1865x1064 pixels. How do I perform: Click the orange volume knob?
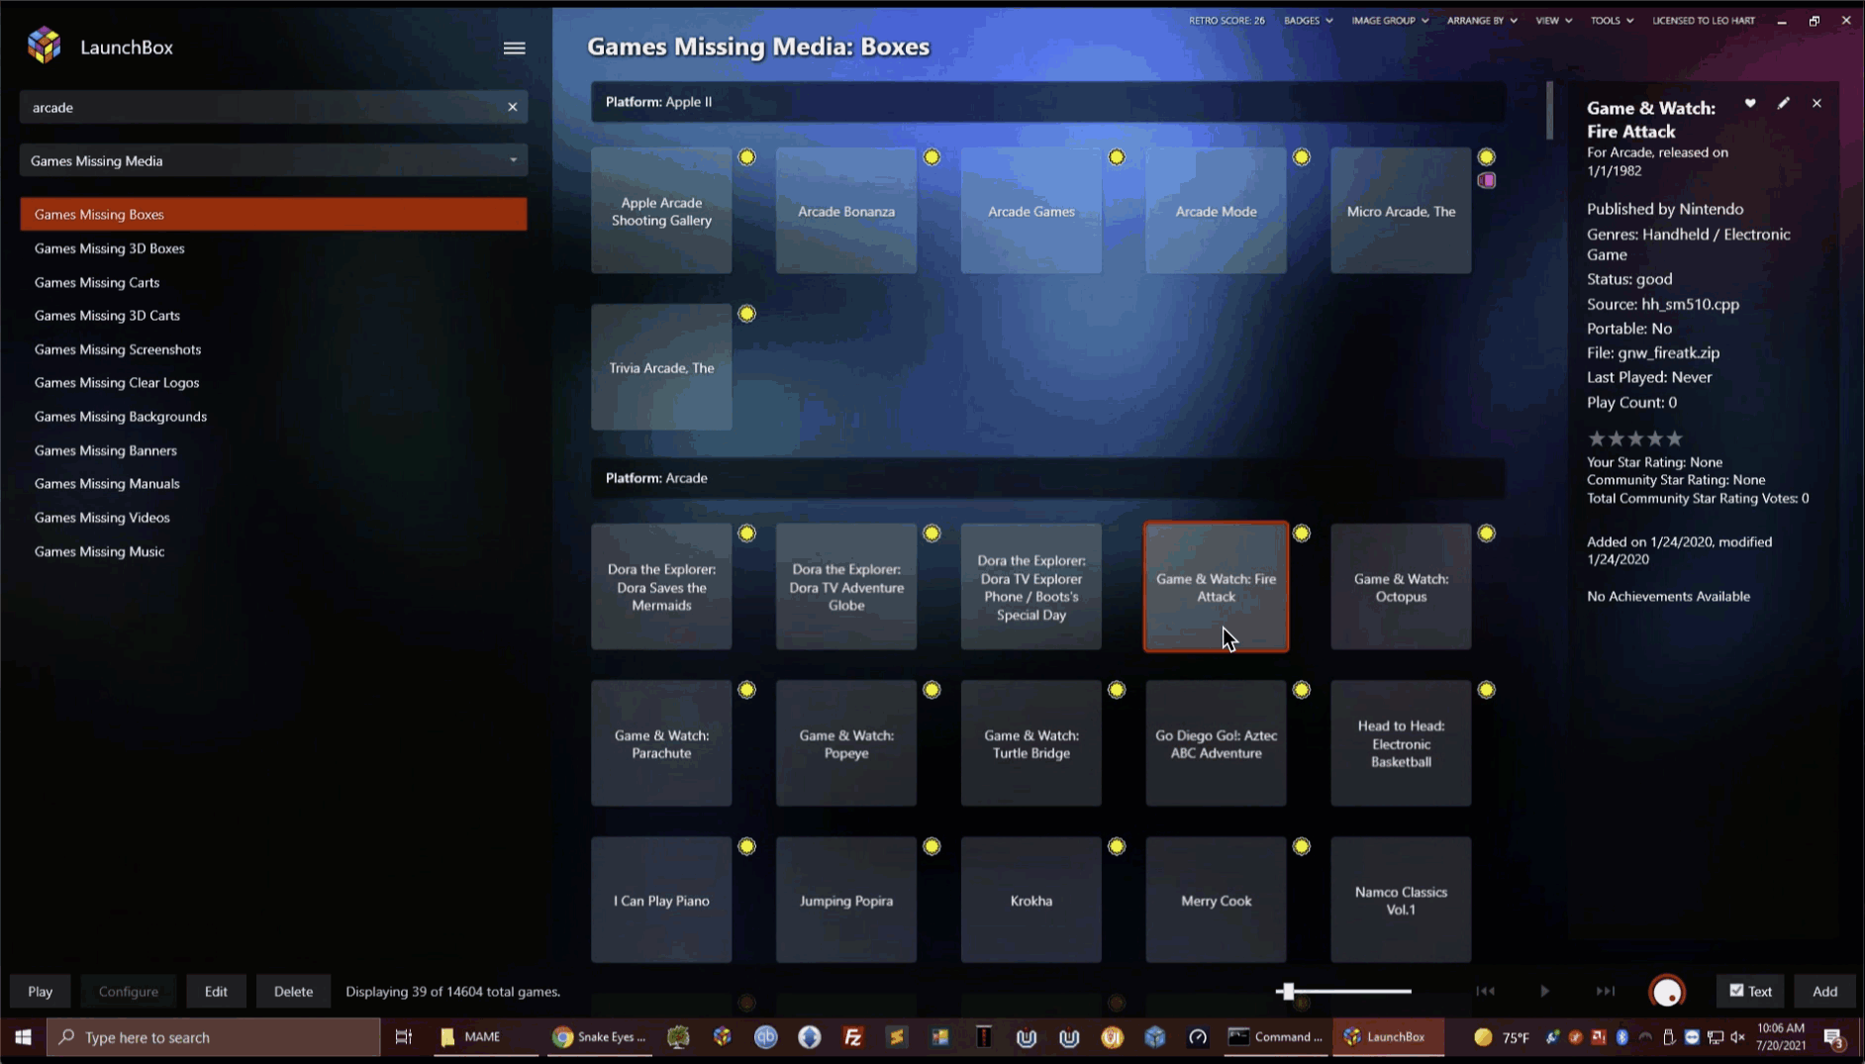(x=1667, y=991)
